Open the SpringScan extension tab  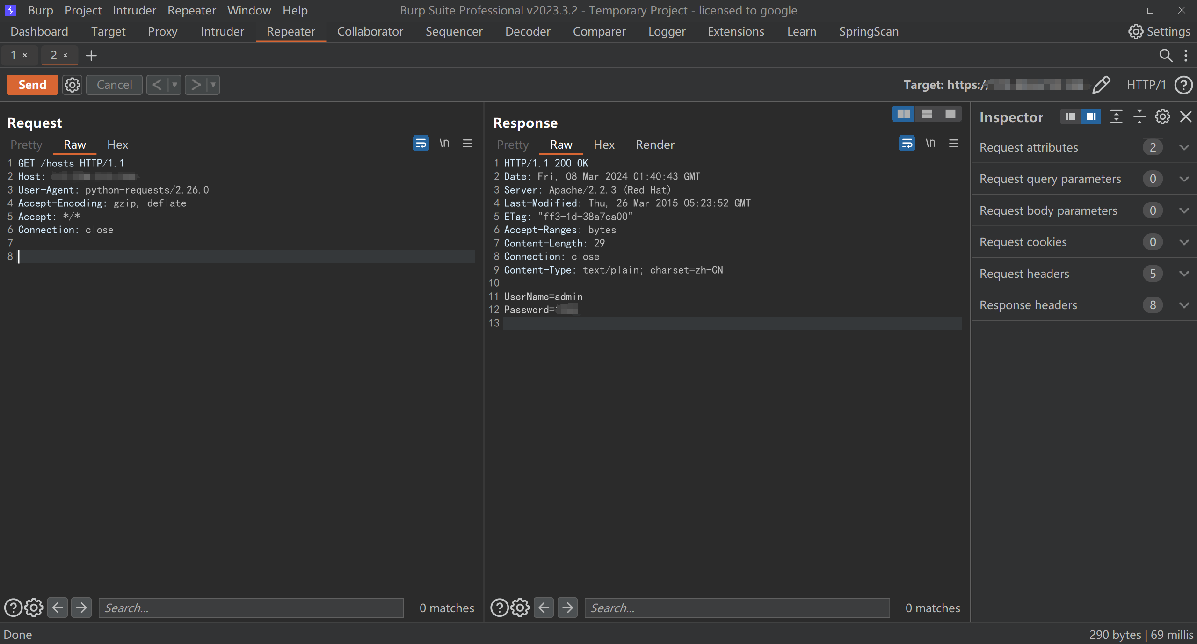click(869, 31)
